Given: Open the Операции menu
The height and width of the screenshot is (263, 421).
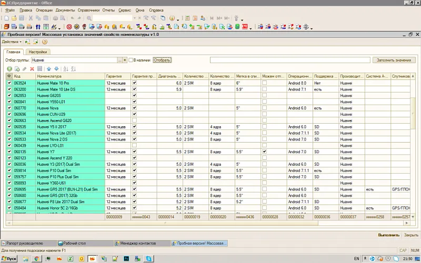Looking at the screenshot, I should [x=44, y=10].
